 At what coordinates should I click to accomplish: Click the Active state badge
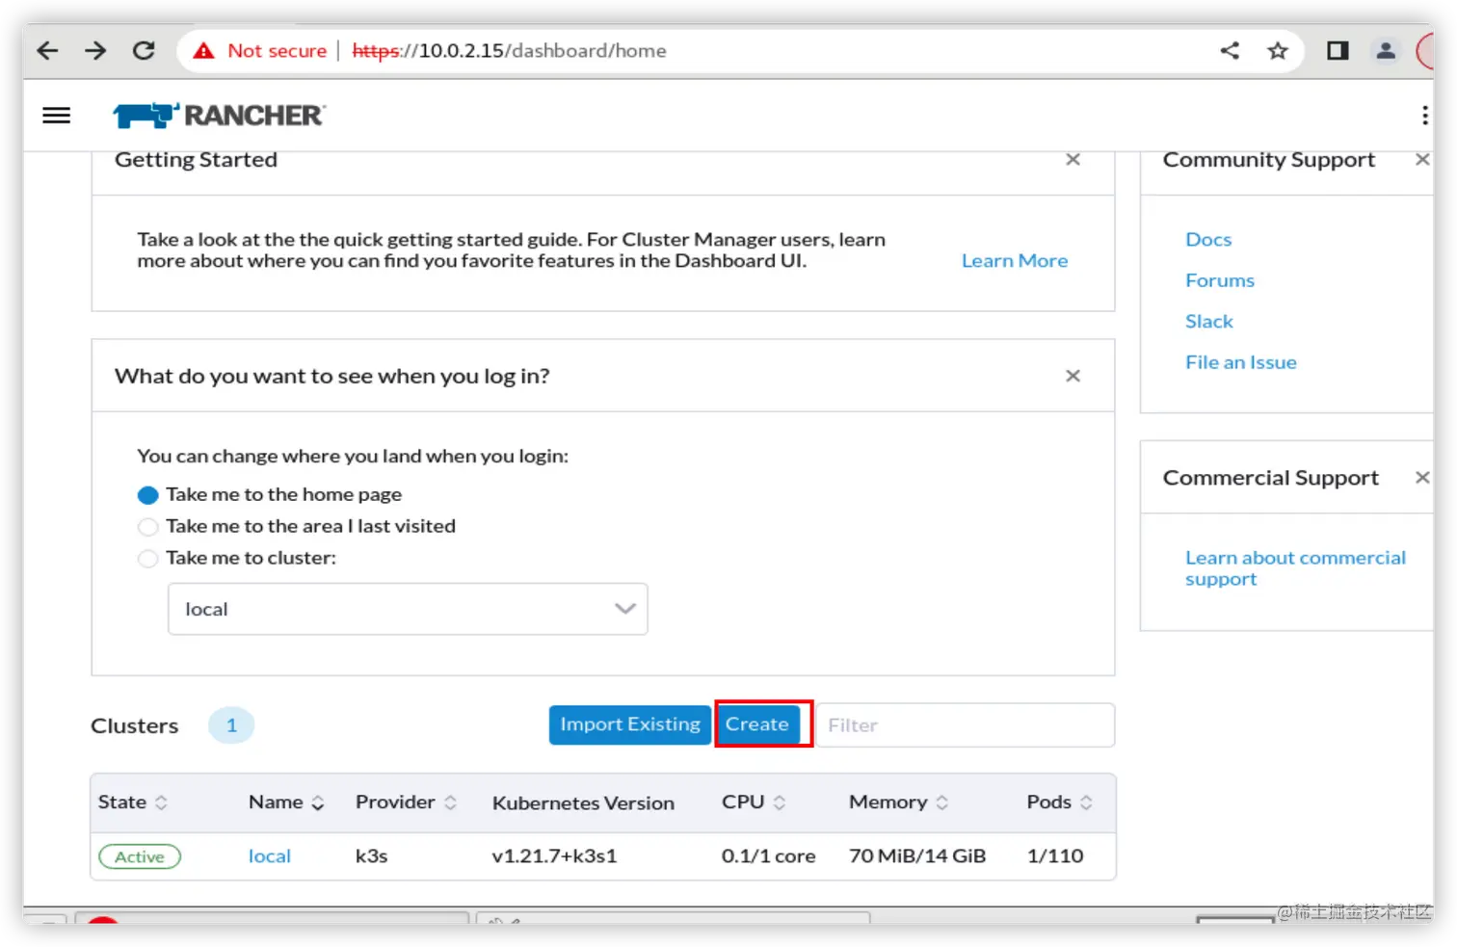[140, 856]
